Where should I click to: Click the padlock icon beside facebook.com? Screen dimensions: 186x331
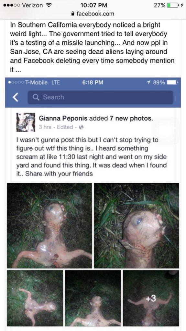click(73, 14)
